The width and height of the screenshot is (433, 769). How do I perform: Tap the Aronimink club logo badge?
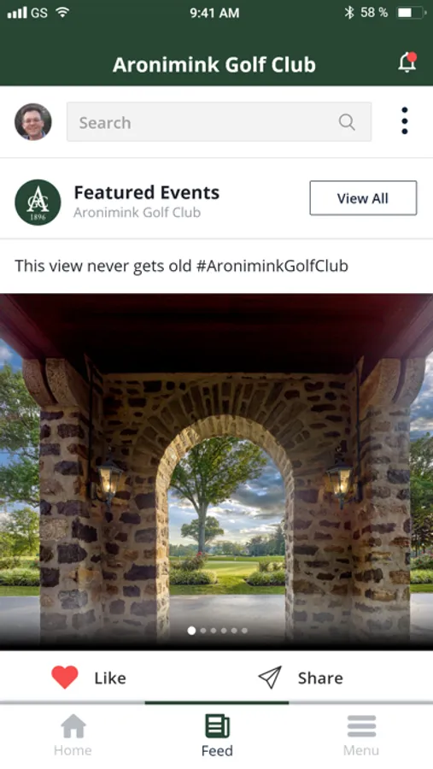(x=38, y=202)
